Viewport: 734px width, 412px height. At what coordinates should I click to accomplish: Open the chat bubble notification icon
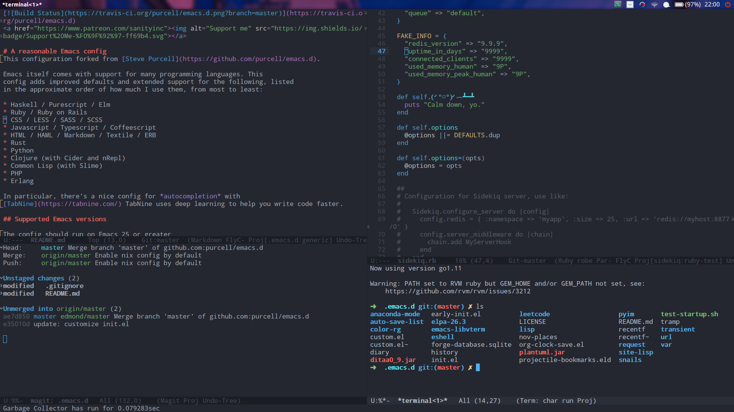tap(666, 5)
